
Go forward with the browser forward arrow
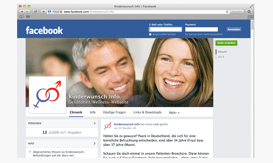coord(28,12)
